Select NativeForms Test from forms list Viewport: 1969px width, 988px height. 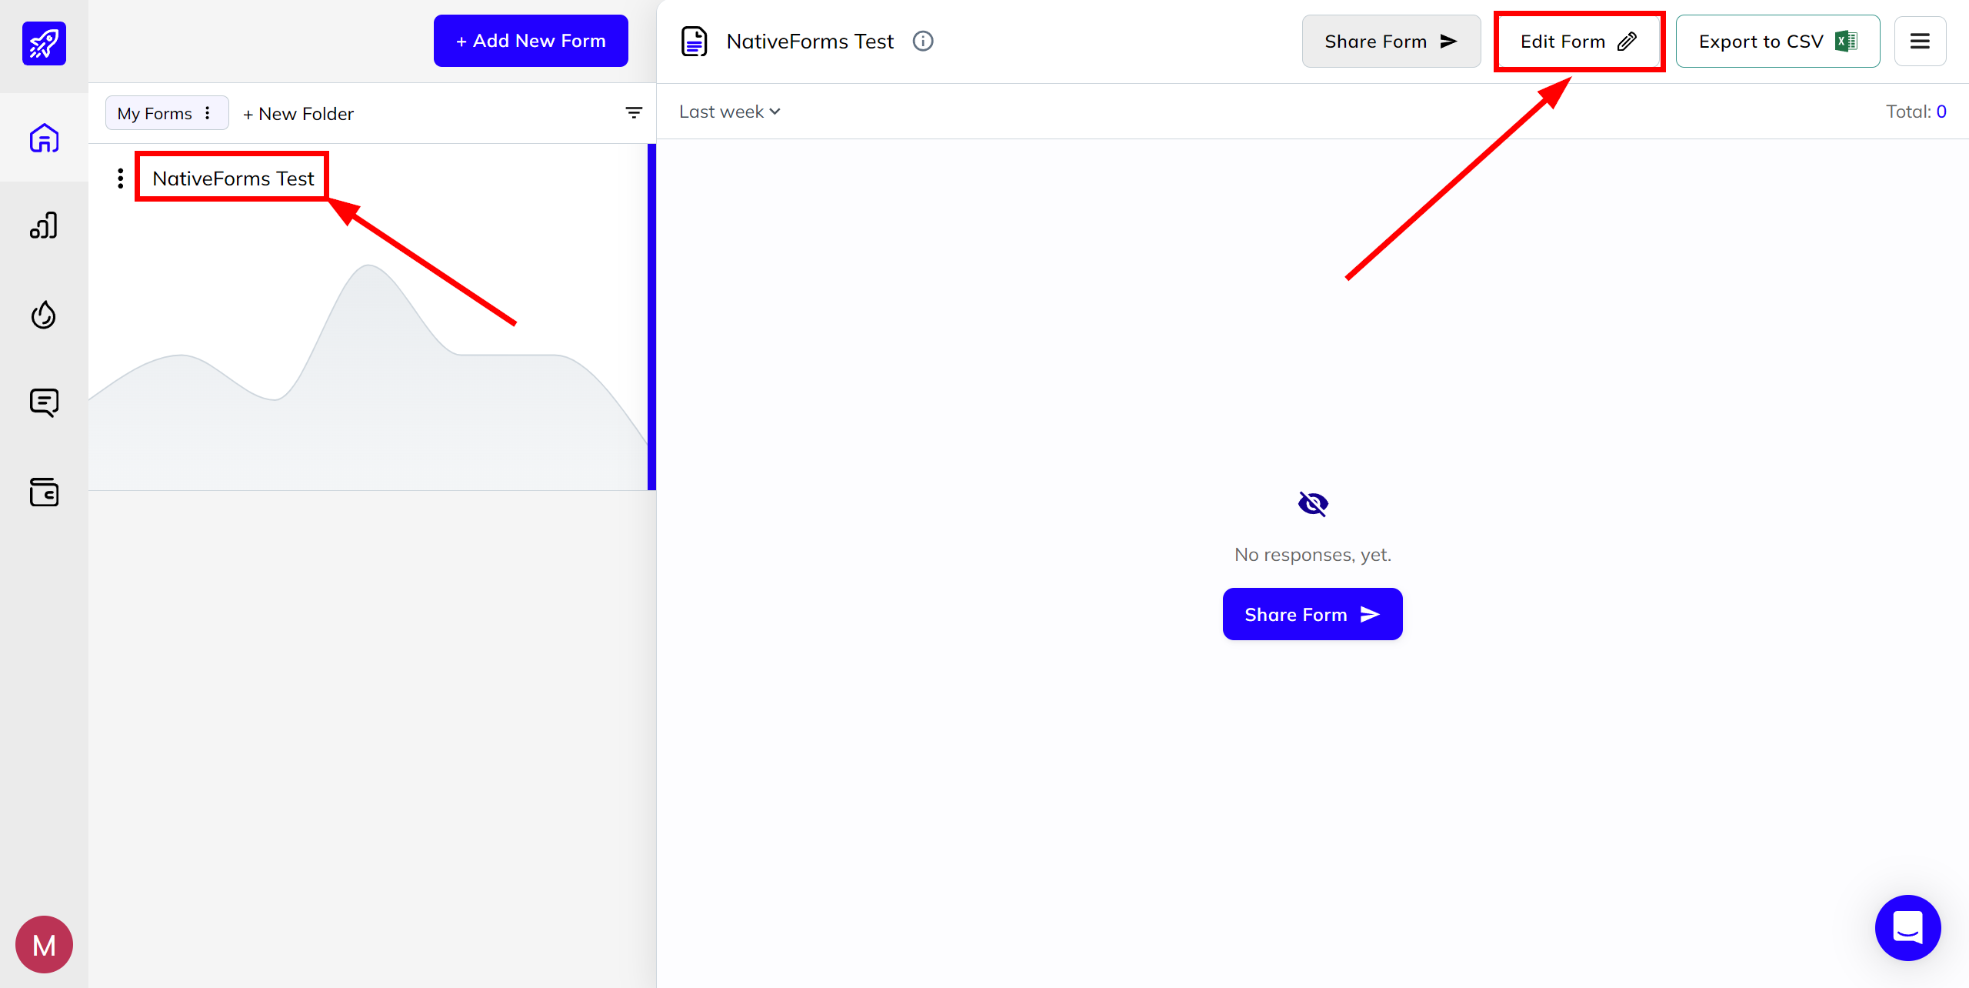[x=233, y=178]
